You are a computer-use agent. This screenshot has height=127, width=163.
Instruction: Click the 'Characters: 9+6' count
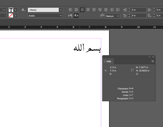point(125,89)
